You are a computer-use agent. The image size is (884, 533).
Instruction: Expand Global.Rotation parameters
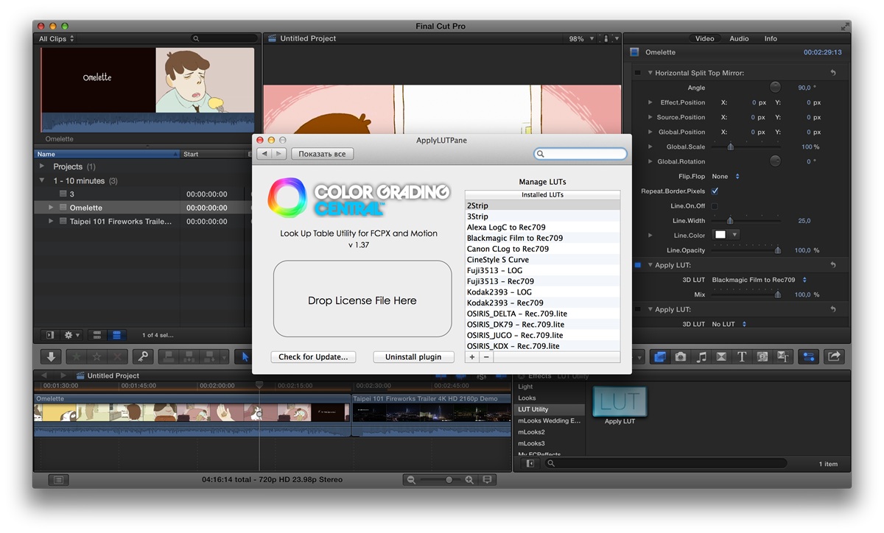point(650,161)
